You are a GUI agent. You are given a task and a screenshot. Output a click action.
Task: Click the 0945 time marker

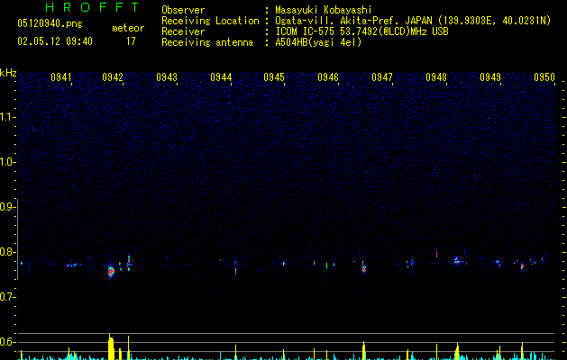(x=274, y=76)
